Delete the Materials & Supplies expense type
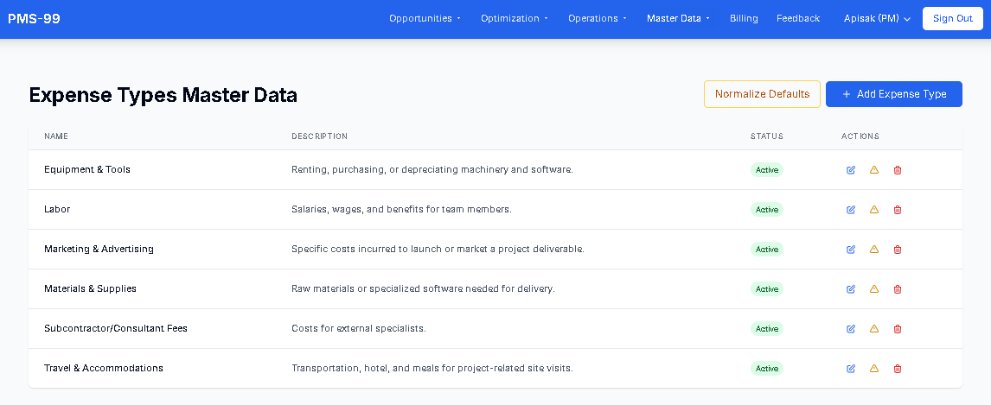This screenshot has width=991, height=405. tap(897, 289)
